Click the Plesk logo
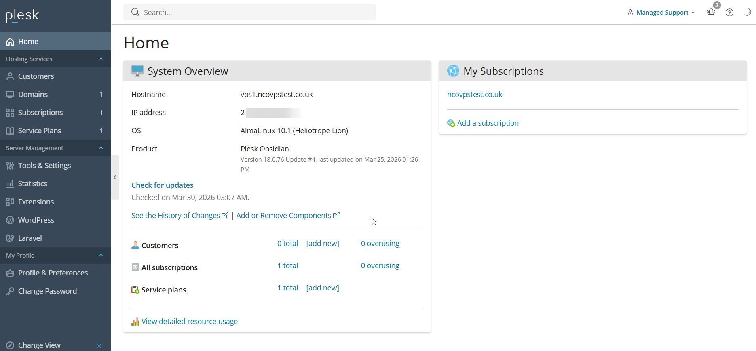Viewport: 756px width, 351px height. pyautogui.click(x=22, y=15)
